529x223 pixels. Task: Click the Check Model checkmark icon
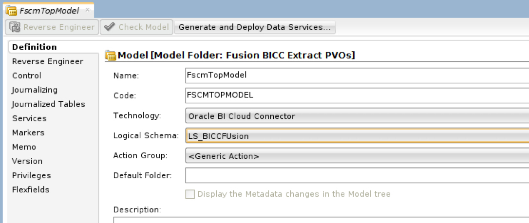[x=109, y=27]
